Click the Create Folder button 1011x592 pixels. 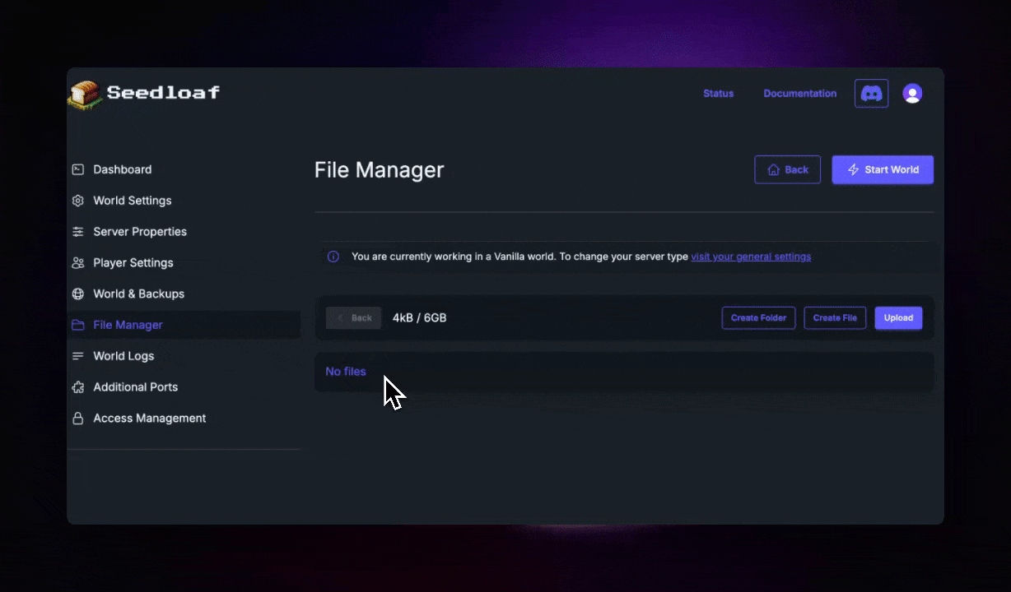tap(758, 318)
